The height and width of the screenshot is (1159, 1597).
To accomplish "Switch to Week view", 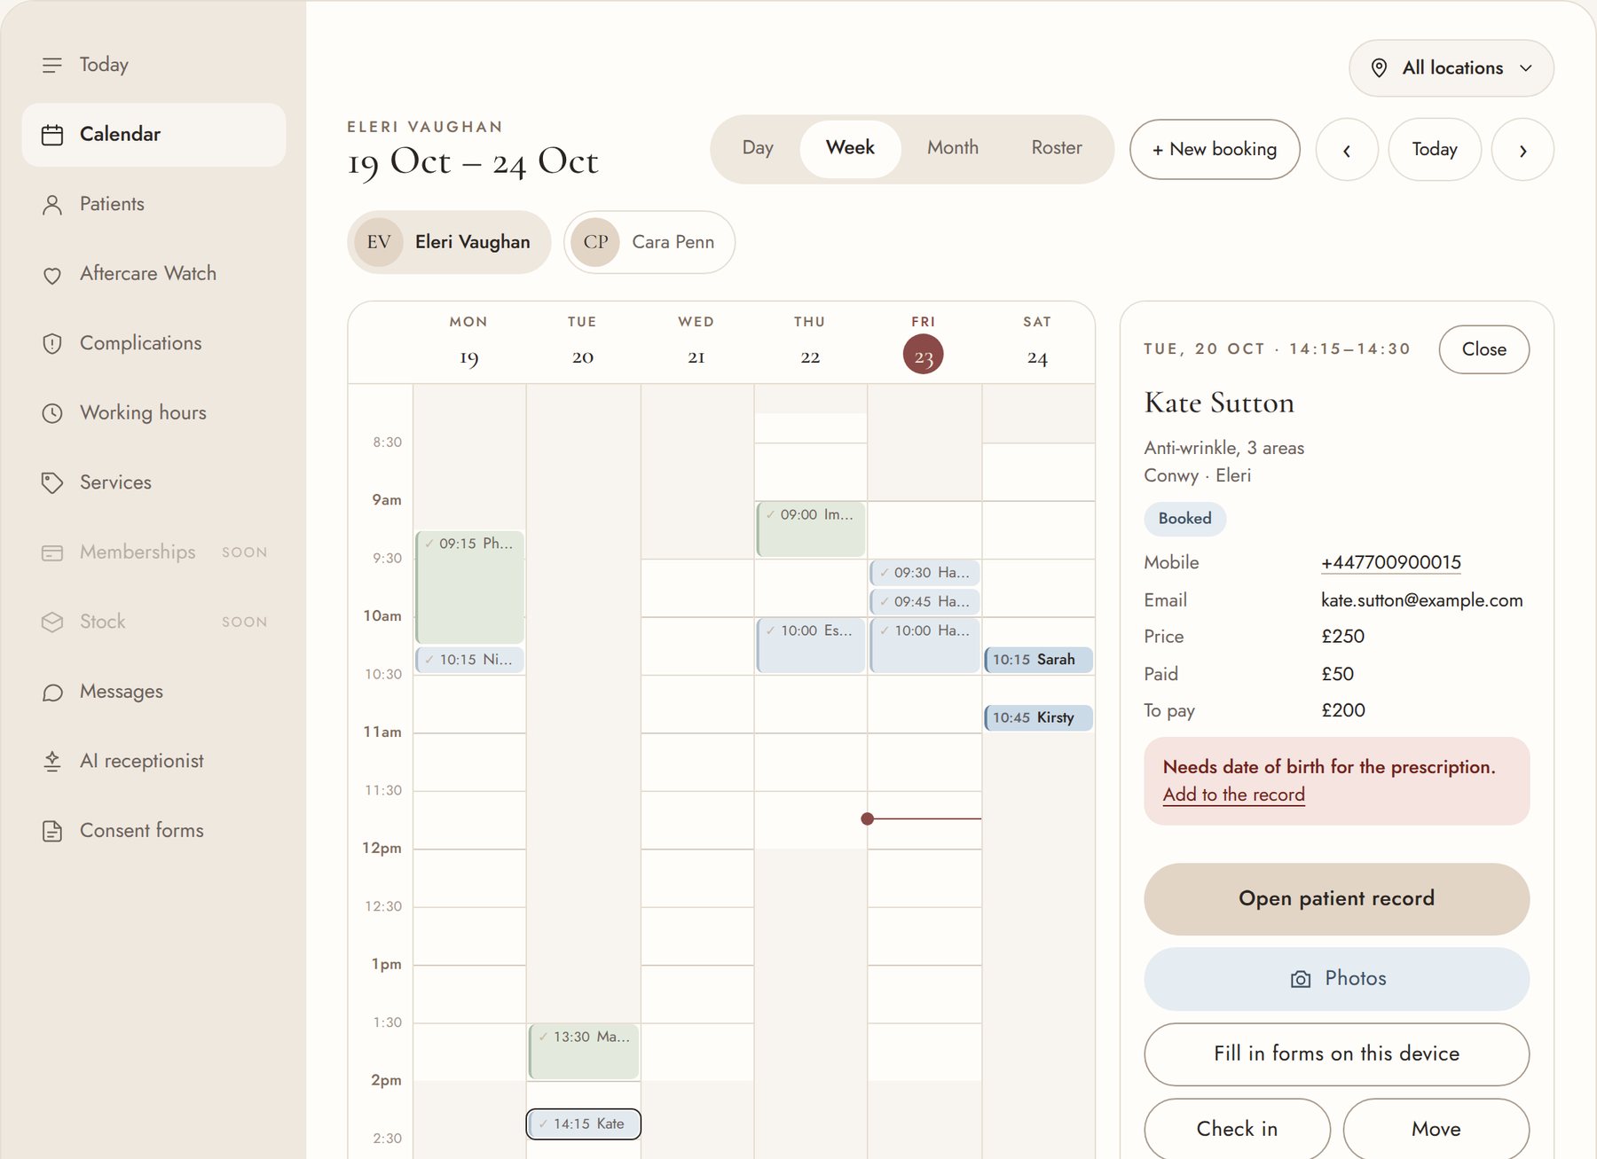I will [x=850, y=148].
